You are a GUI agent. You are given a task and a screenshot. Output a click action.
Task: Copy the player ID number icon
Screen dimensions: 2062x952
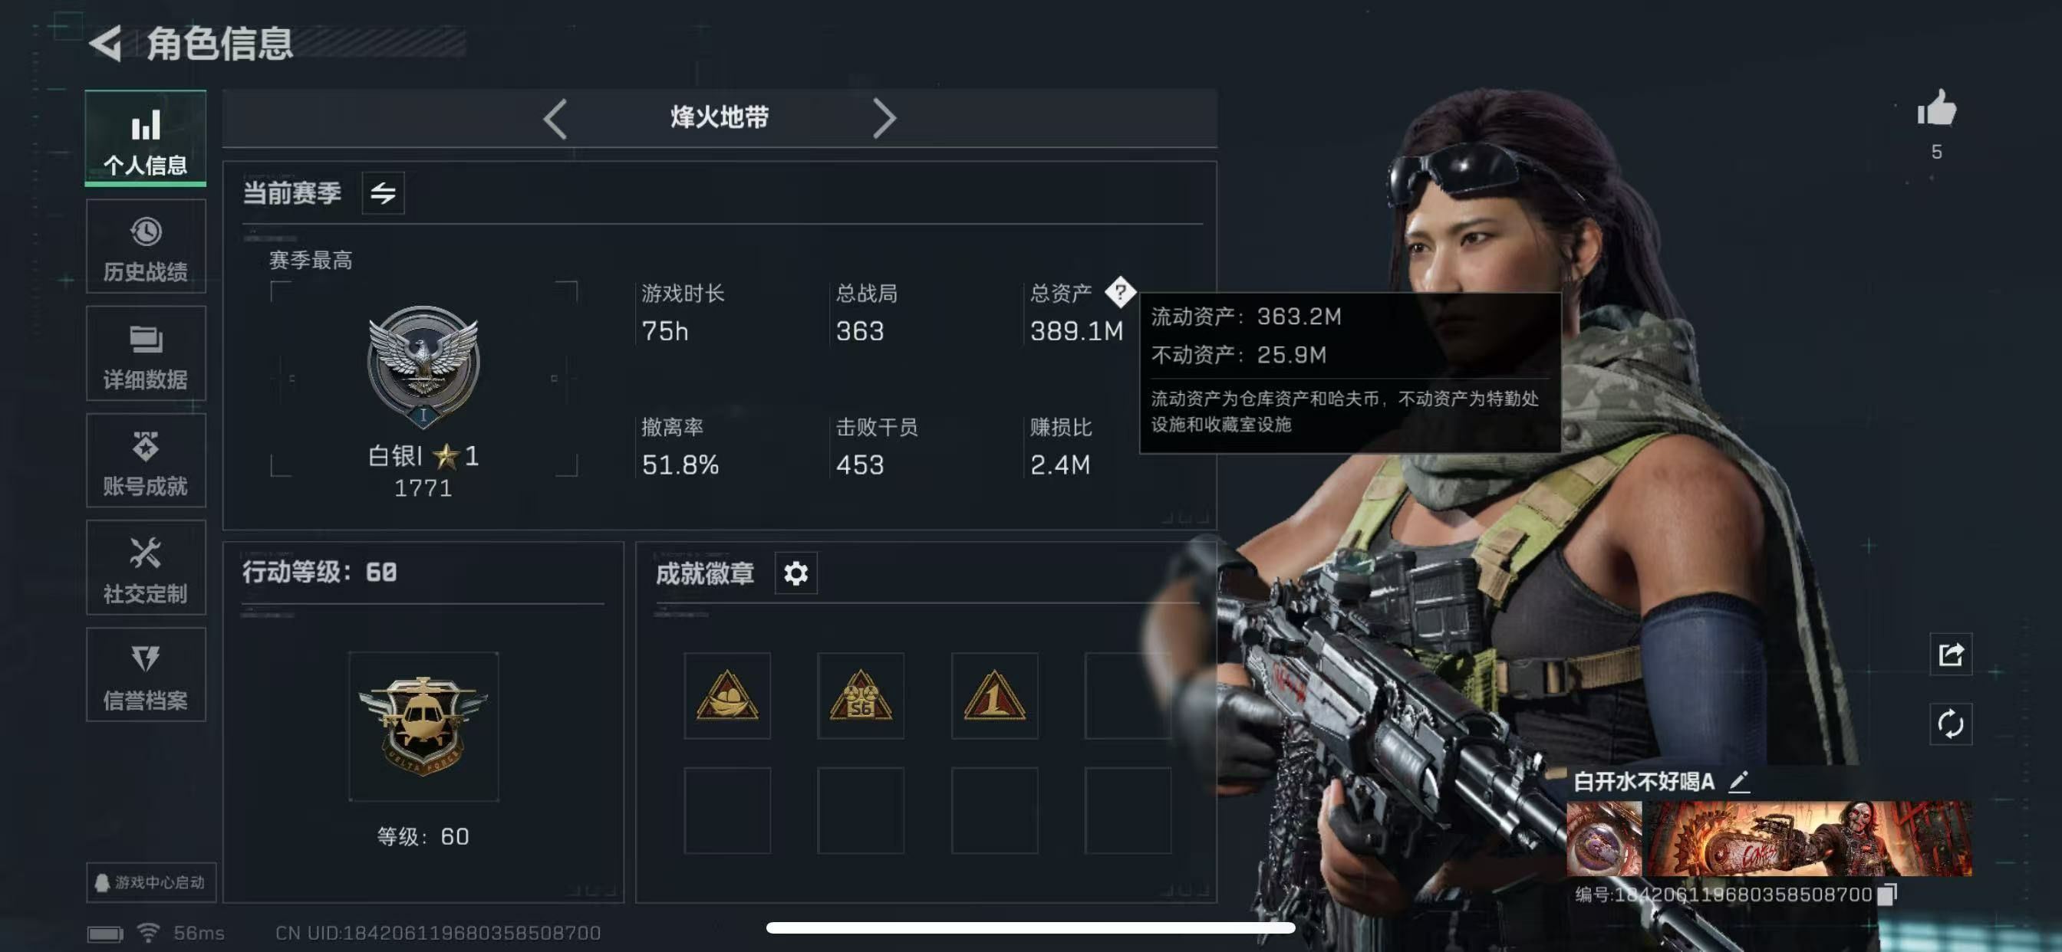tap(1888, 894)
